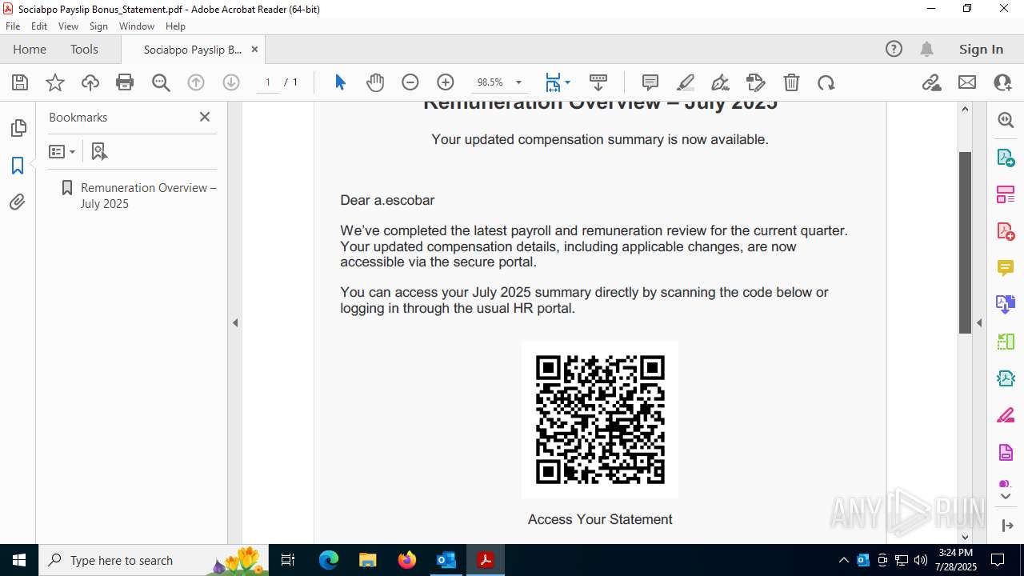Open notifications bell icon
This screenshot has width=1024, height=576.
click(926, 49)
